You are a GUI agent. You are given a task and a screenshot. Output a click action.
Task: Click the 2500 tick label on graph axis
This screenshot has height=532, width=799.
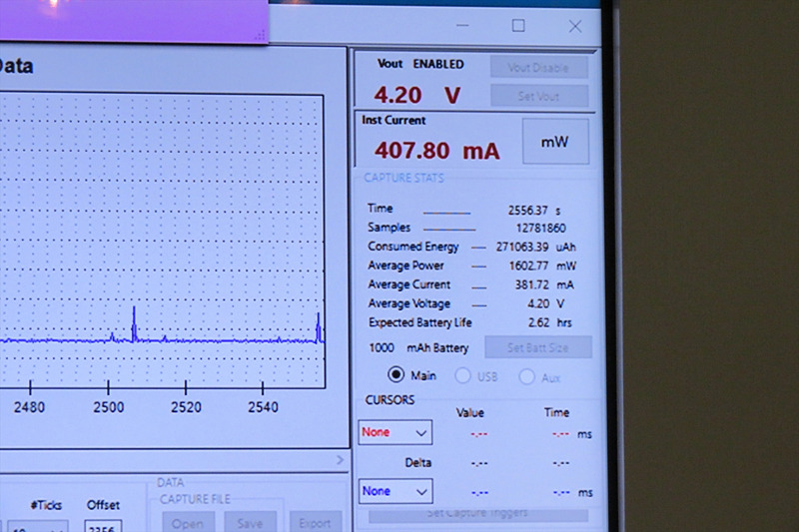tap(109, 407)
